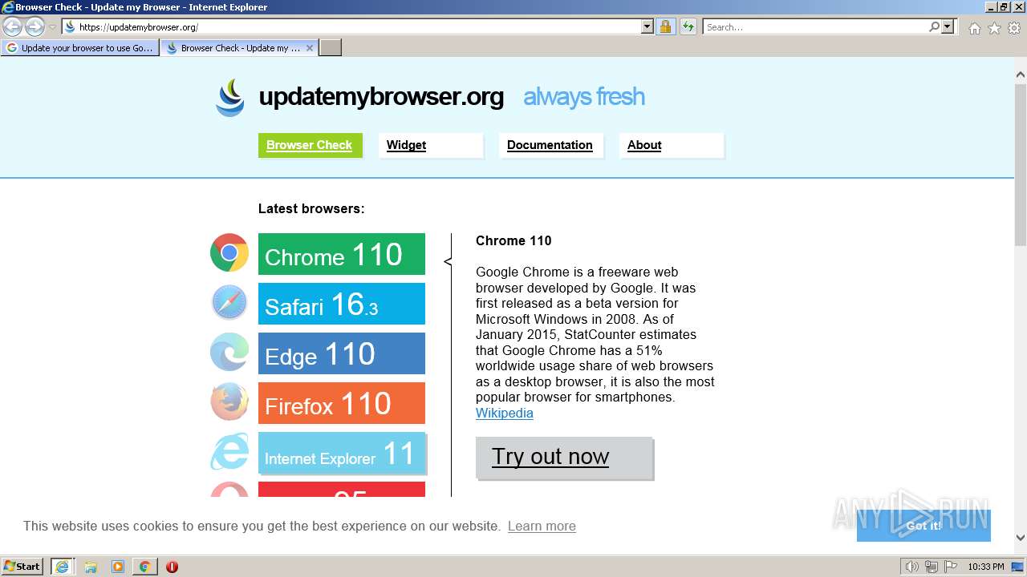Open the Widget page
This screenshot has width=1027, height=577.
[430, 145]
